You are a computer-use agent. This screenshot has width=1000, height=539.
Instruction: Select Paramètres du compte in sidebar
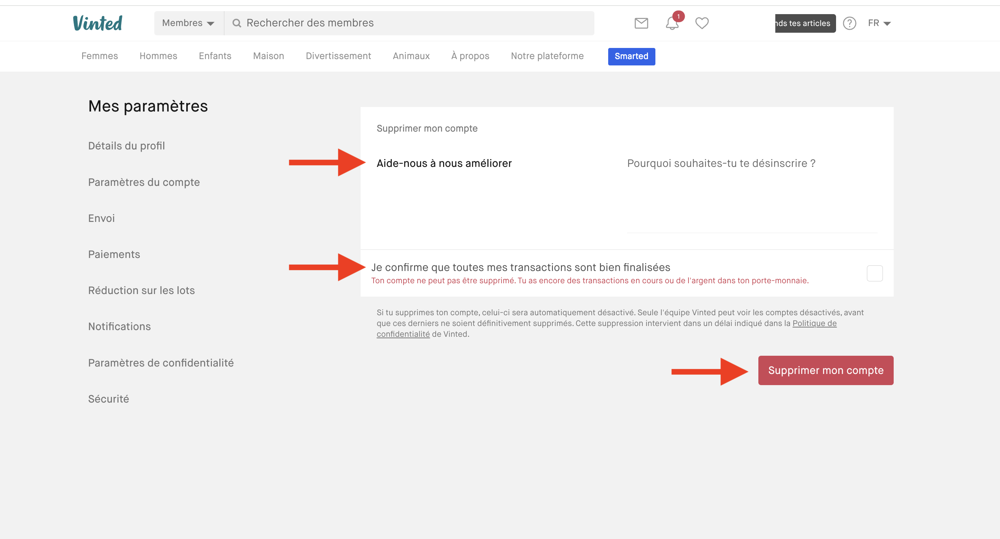(x=143, y=182)
